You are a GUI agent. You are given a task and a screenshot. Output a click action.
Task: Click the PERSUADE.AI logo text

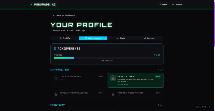coord(45,5)
